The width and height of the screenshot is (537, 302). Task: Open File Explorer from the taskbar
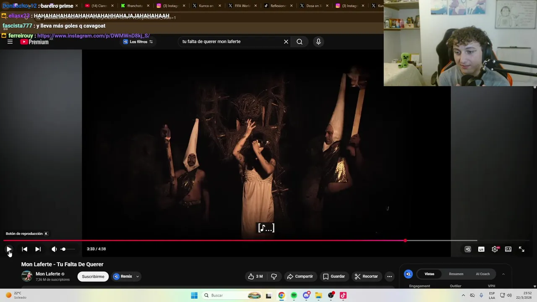[318, 295]
